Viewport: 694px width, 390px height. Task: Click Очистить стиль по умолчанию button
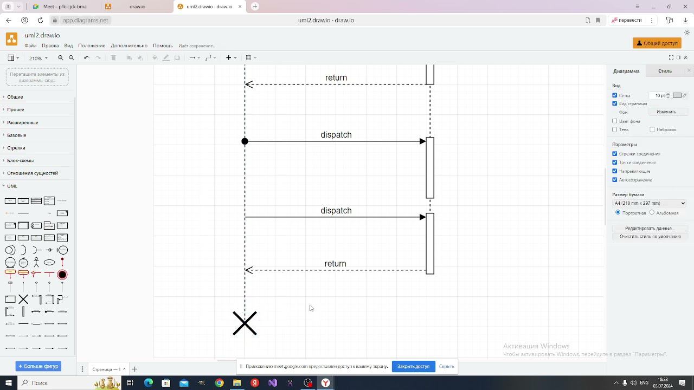pos(650,237)
